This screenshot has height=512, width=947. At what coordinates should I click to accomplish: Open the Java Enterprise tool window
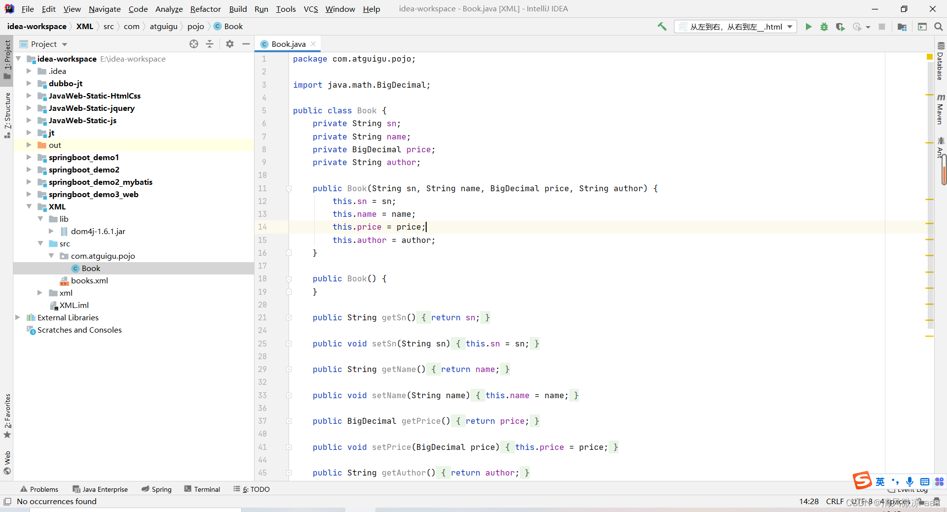coord(100,489)
